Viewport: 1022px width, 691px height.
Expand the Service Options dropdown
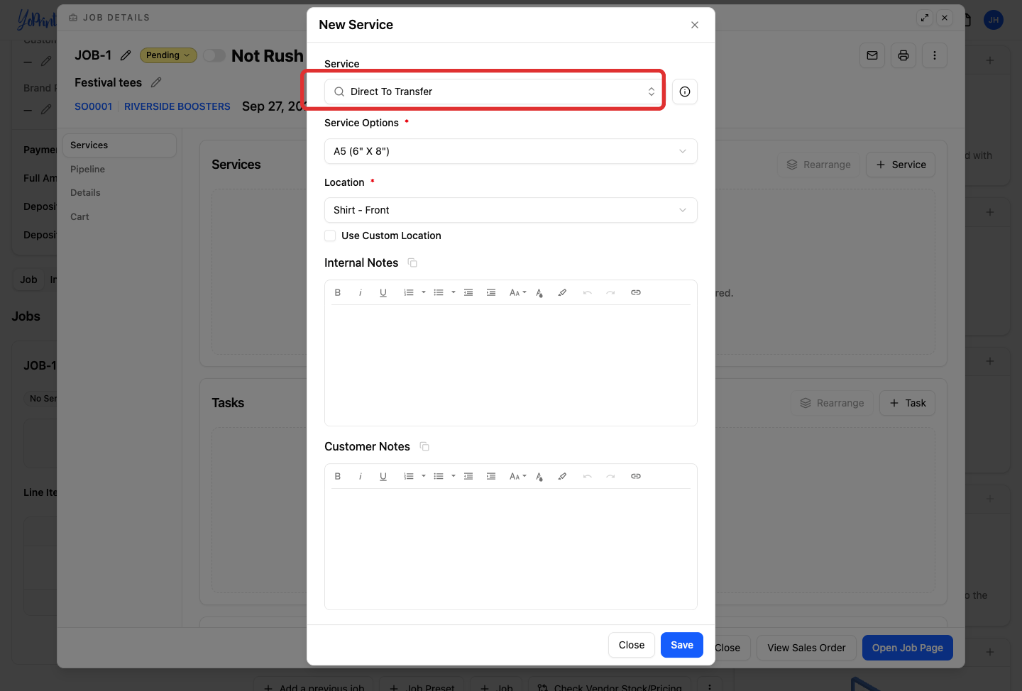511,151
